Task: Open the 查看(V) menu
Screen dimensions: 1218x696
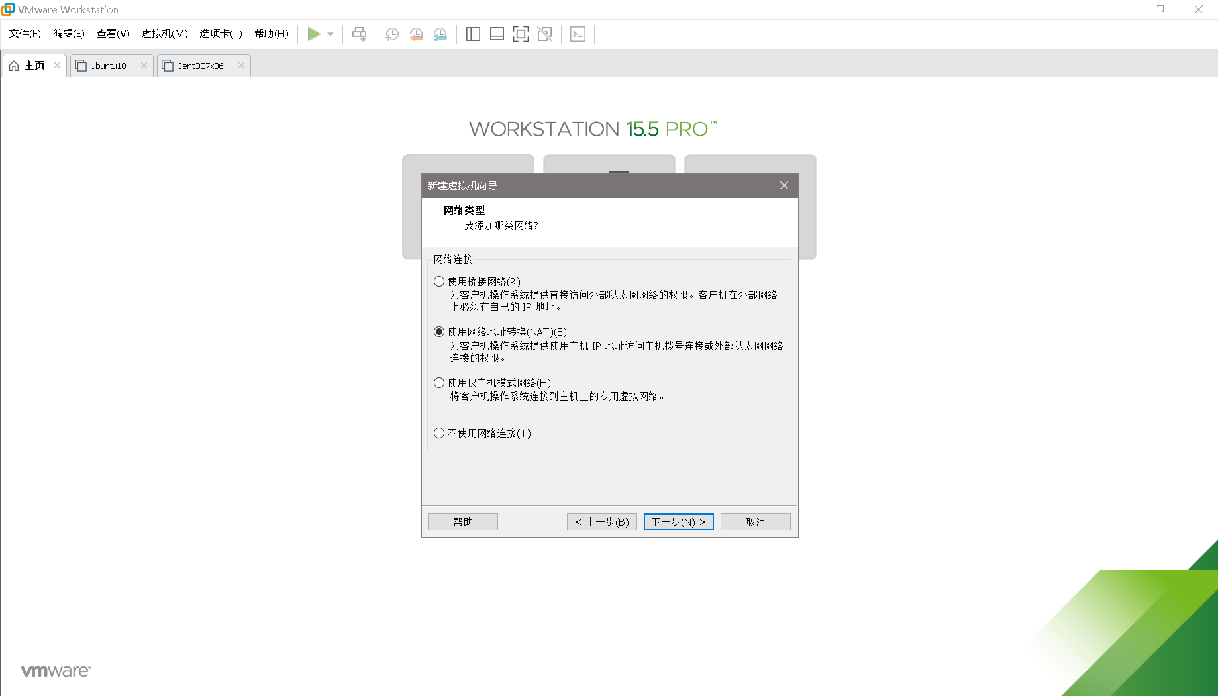Action: pyautogui.click(x=113, y=34)
